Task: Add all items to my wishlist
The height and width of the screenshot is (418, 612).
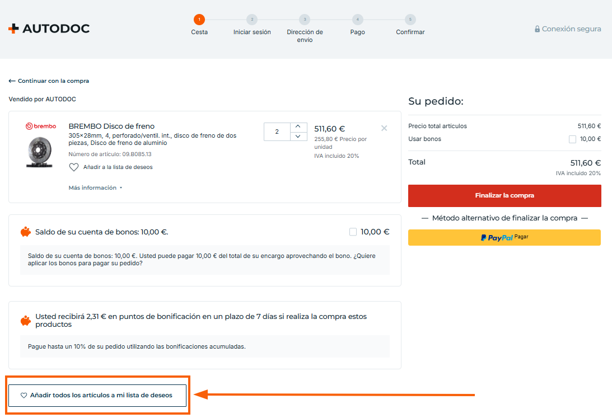Action: [97, 395]
